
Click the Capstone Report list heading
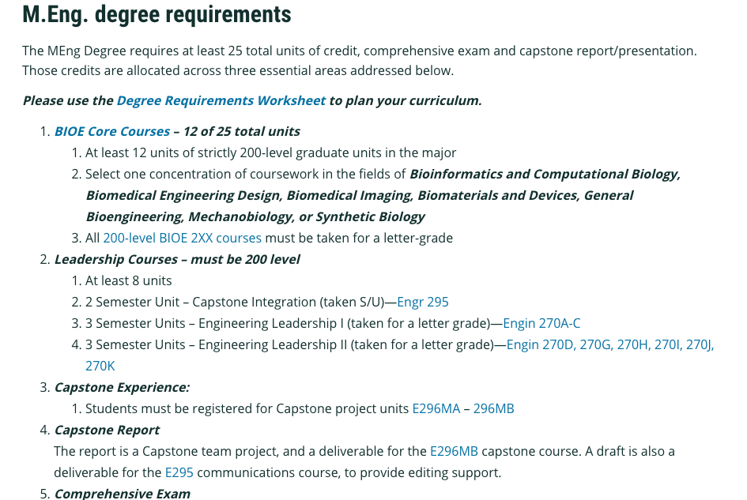[107, 430]
